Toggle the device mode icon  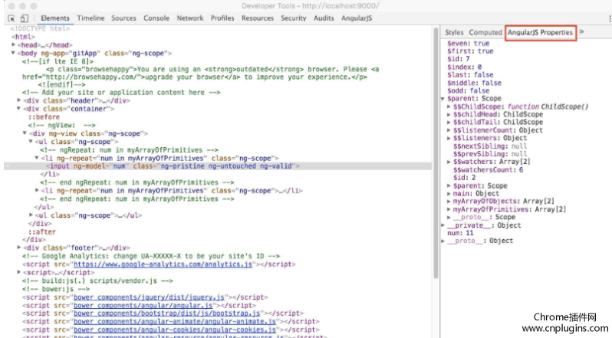pyautogui.click(x=25, y=18)
